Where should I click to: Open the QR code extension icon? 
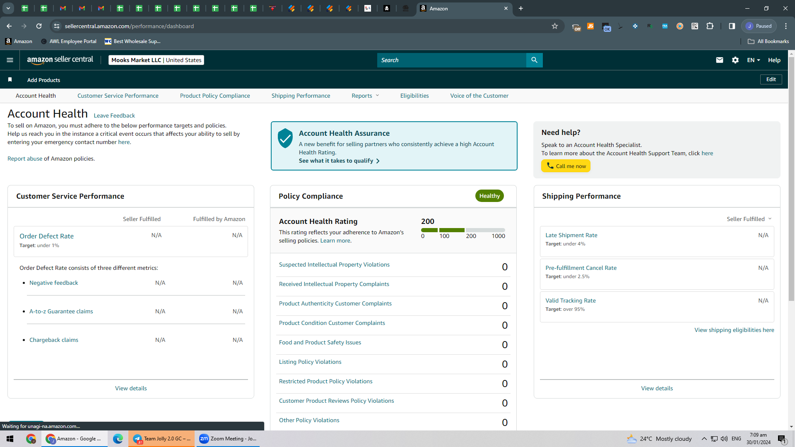pyautogui.click(x=695, y=26)
